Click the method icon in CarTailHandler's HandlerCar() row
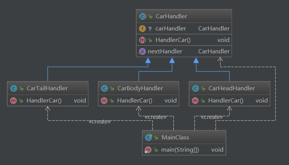Image resolution: width=289 pixels, height=165 pixels. [13, 101]
